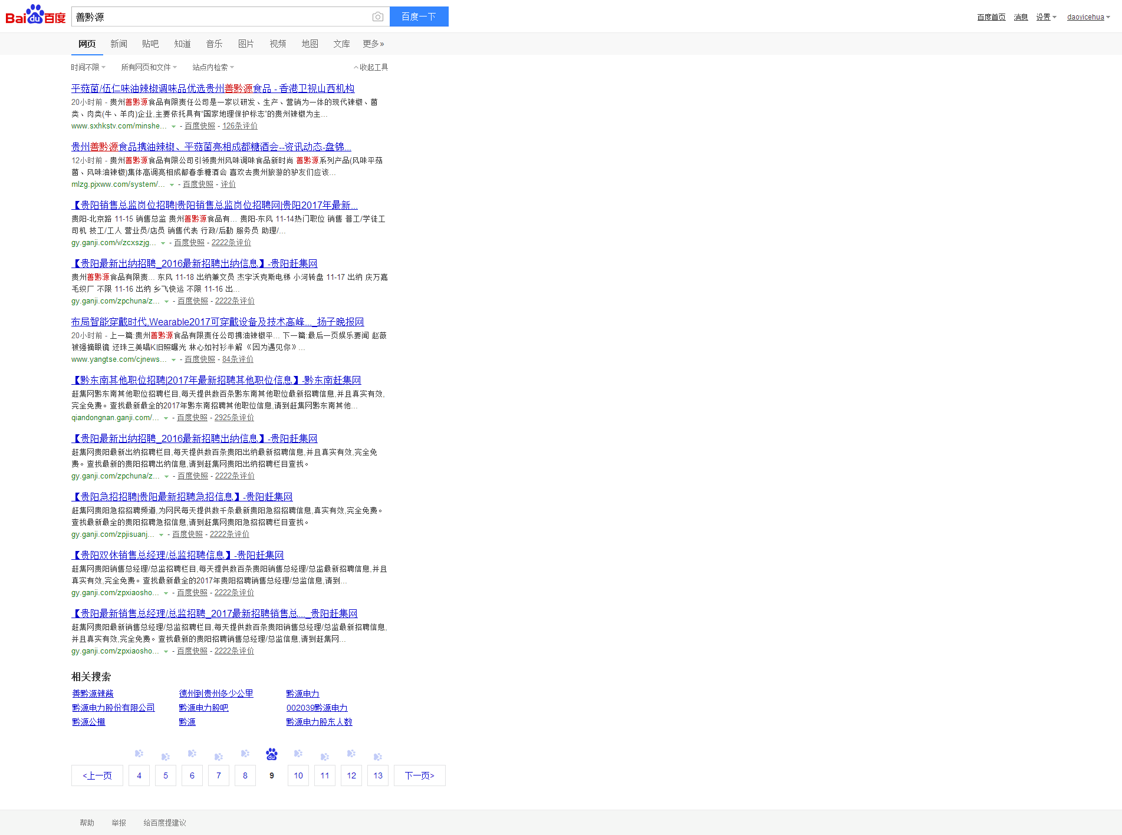Expand arrow next to mlzg.pjxww.com URL
Screen dimensions: 1122x835
pos(172,185)
